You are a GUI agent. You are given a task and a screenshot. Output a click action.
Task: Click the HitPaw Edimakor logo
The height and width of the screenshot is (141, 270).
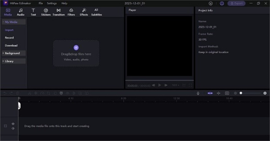click(x=5, y=3)
